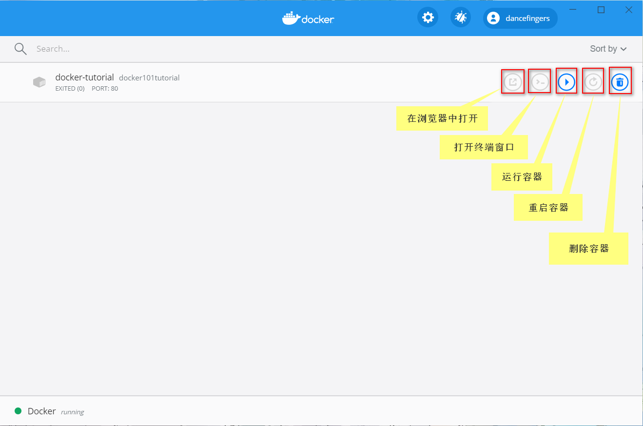
Task: Click the EXITED (0) status text
Action: pyautogui.click(x=70, y=89)
